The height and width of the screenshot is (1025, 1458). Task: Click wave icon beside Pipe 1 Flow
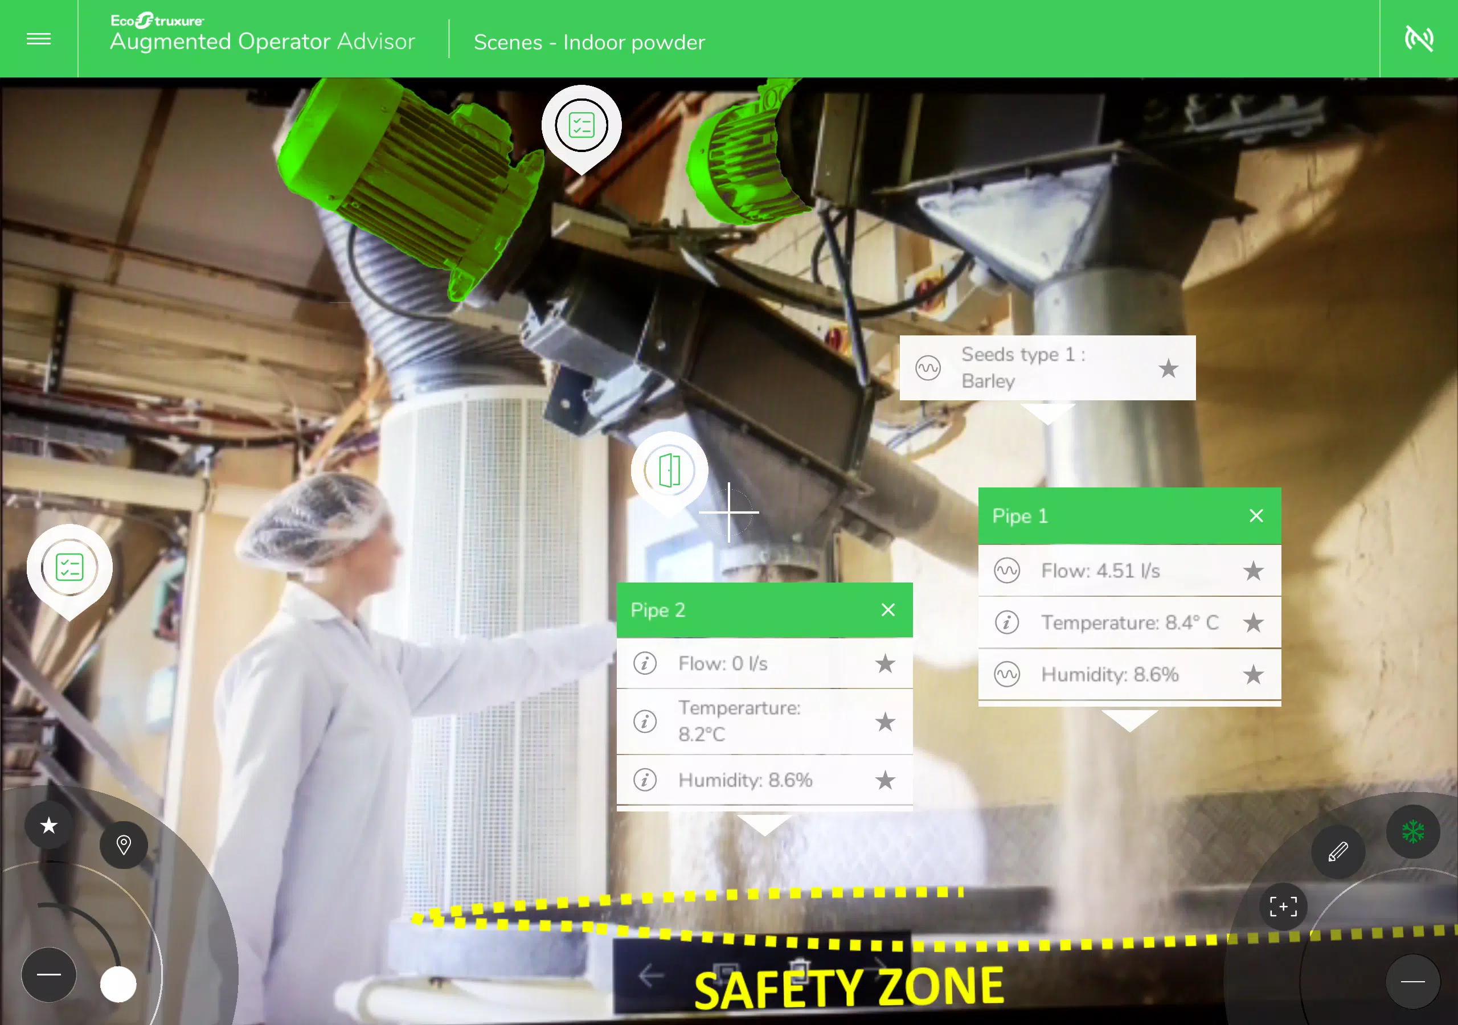[1006, 570]
